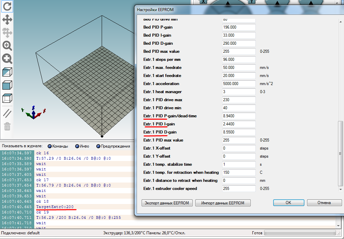Switch to the isometric cube view
Viewport: 344px width, 239px height.
(7, 72)
